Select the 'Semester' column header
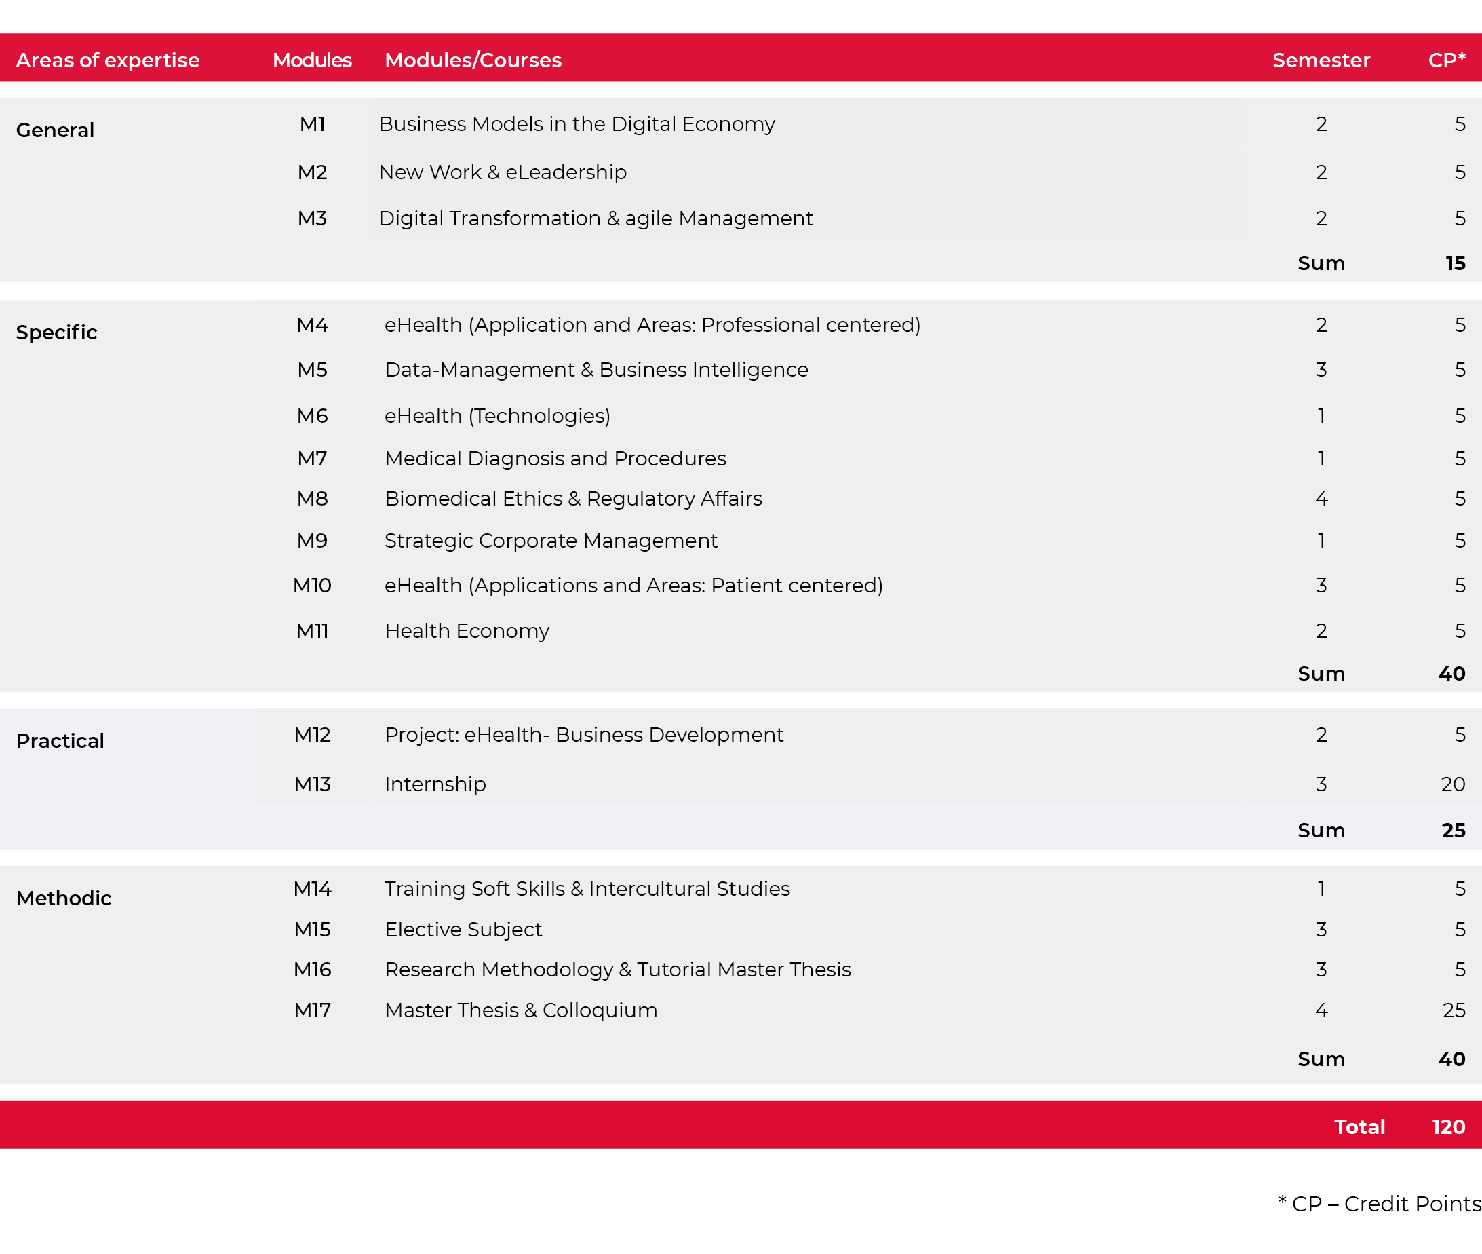This screenshot has width=1482, height=1254. pyautogui.click(x=1320, y=60)
